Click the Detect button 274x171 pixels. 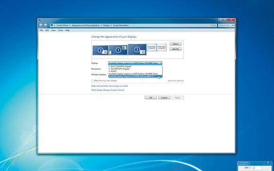tap(175, 44)
